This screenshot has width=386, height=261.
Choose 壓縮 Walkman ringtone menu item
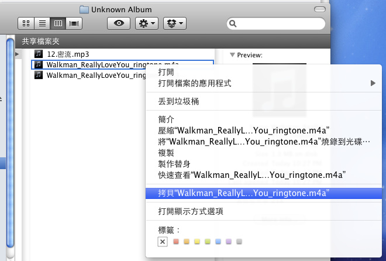coord(263,130)
